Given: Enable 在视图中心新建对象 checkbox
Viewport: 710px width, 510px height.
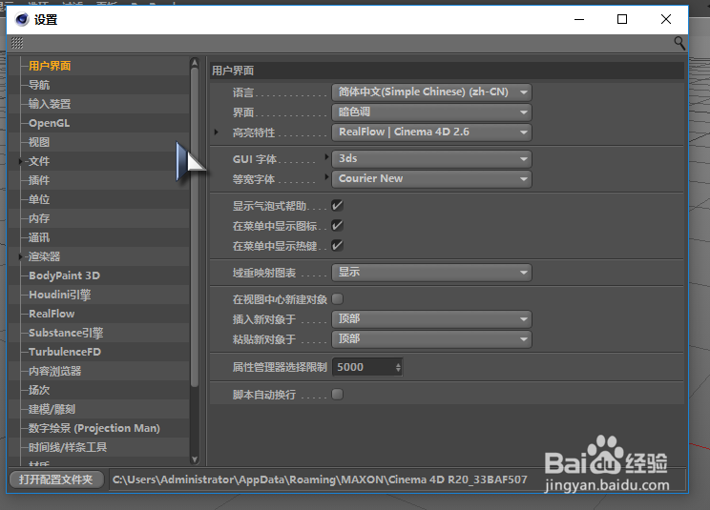Looking at the screenshot, I should click(337, 299).
